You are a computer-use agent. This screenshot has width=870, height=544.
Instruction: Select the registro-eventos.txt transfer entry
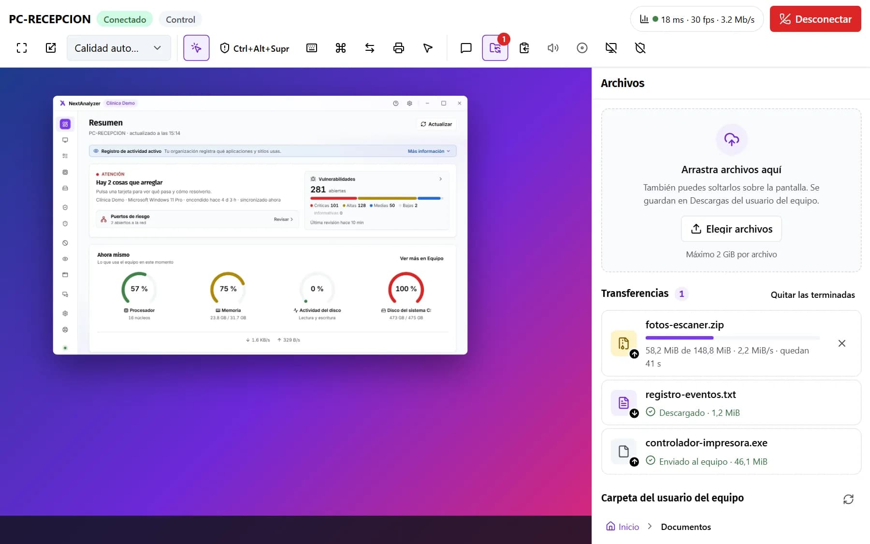tap(731, 403)
